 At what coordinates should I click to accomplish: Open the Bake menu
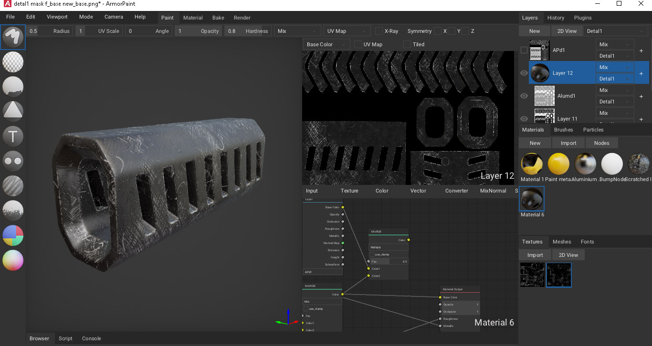(x=218, y=18)
